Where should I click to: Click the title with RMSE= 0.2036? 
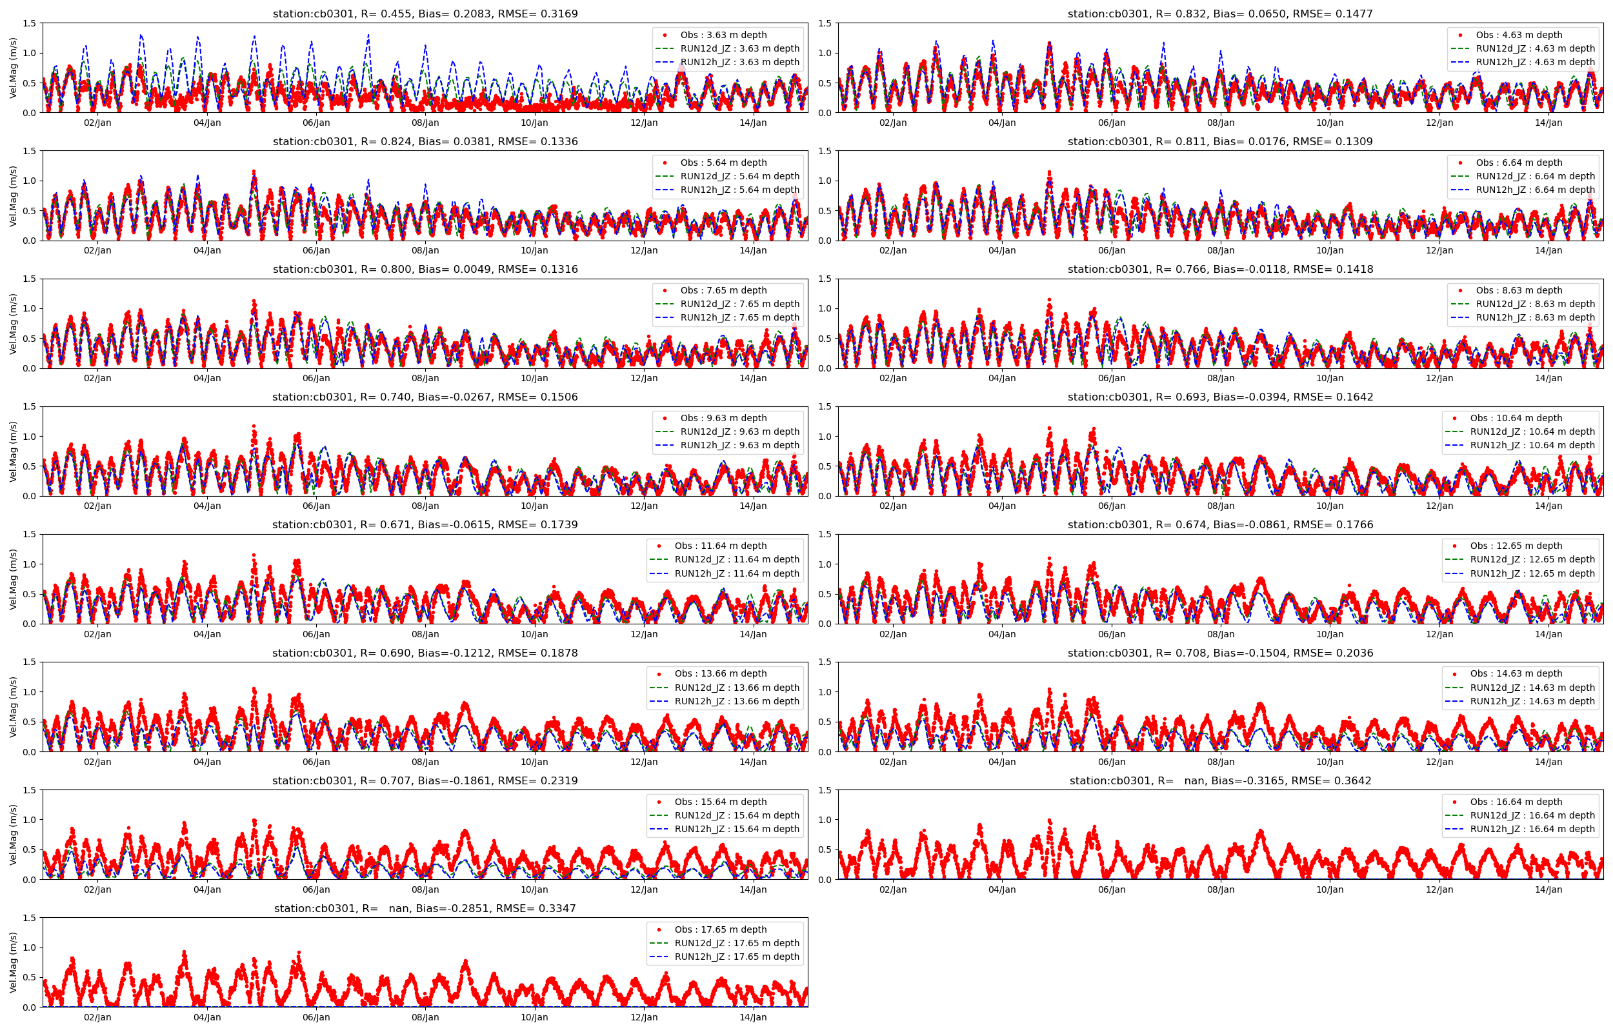click(x=1219, y=653)
